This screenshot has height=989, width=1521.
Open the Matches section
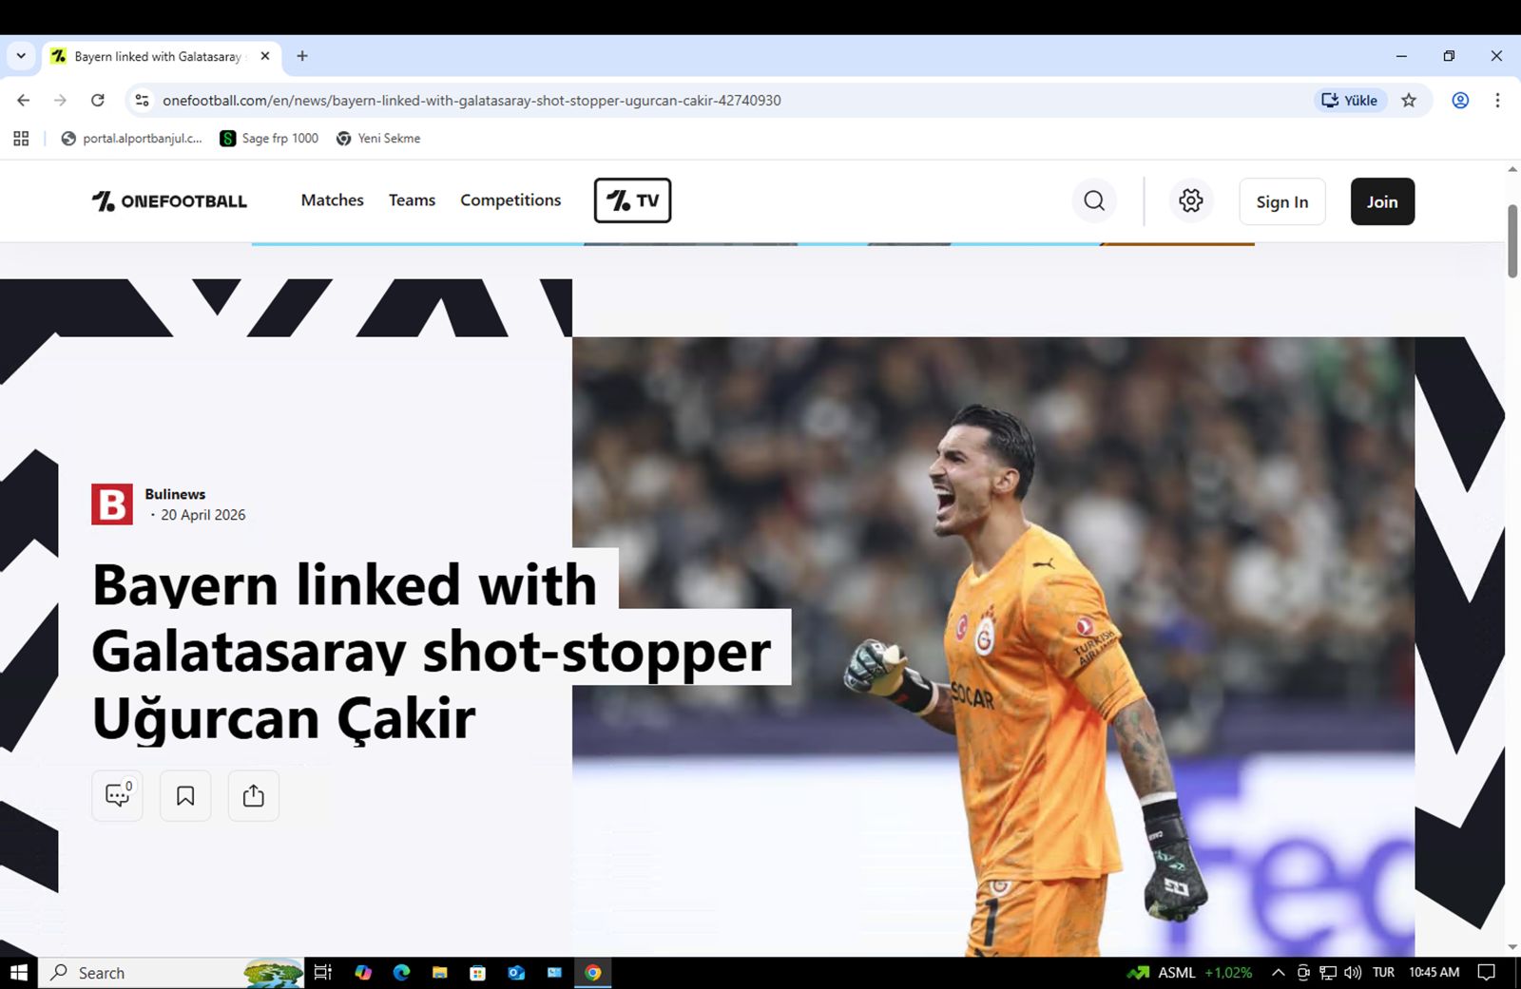tap(332, 200)
